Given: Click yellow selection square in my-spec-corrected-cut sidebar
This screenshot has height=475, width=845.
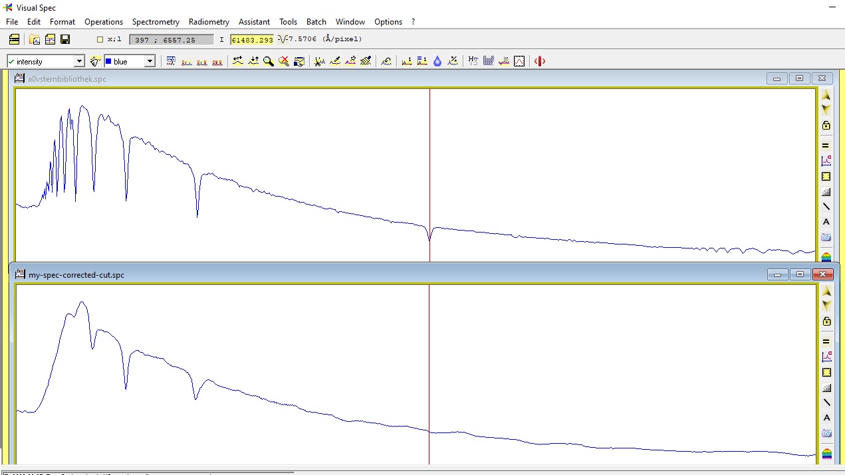Looking at the screenshot, I should [x=826, y=373].
